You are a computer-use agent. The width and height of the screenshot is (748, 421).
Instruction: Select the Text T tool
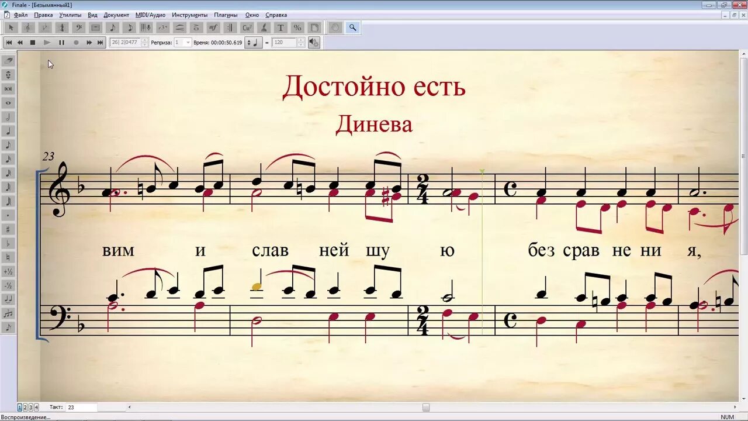click(x=280, y=27)
